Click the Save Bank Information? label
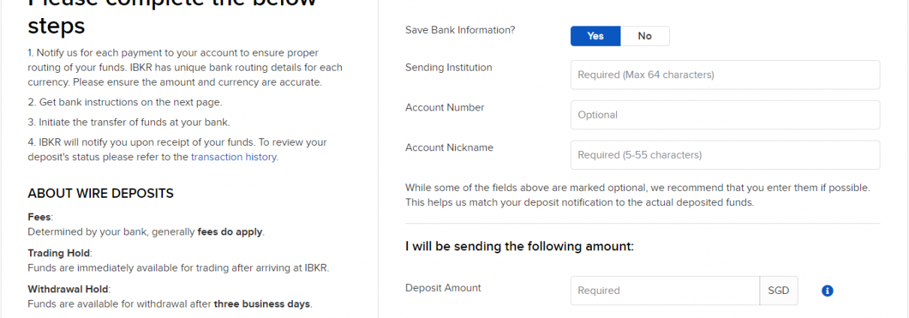 (x=460, y=30)
